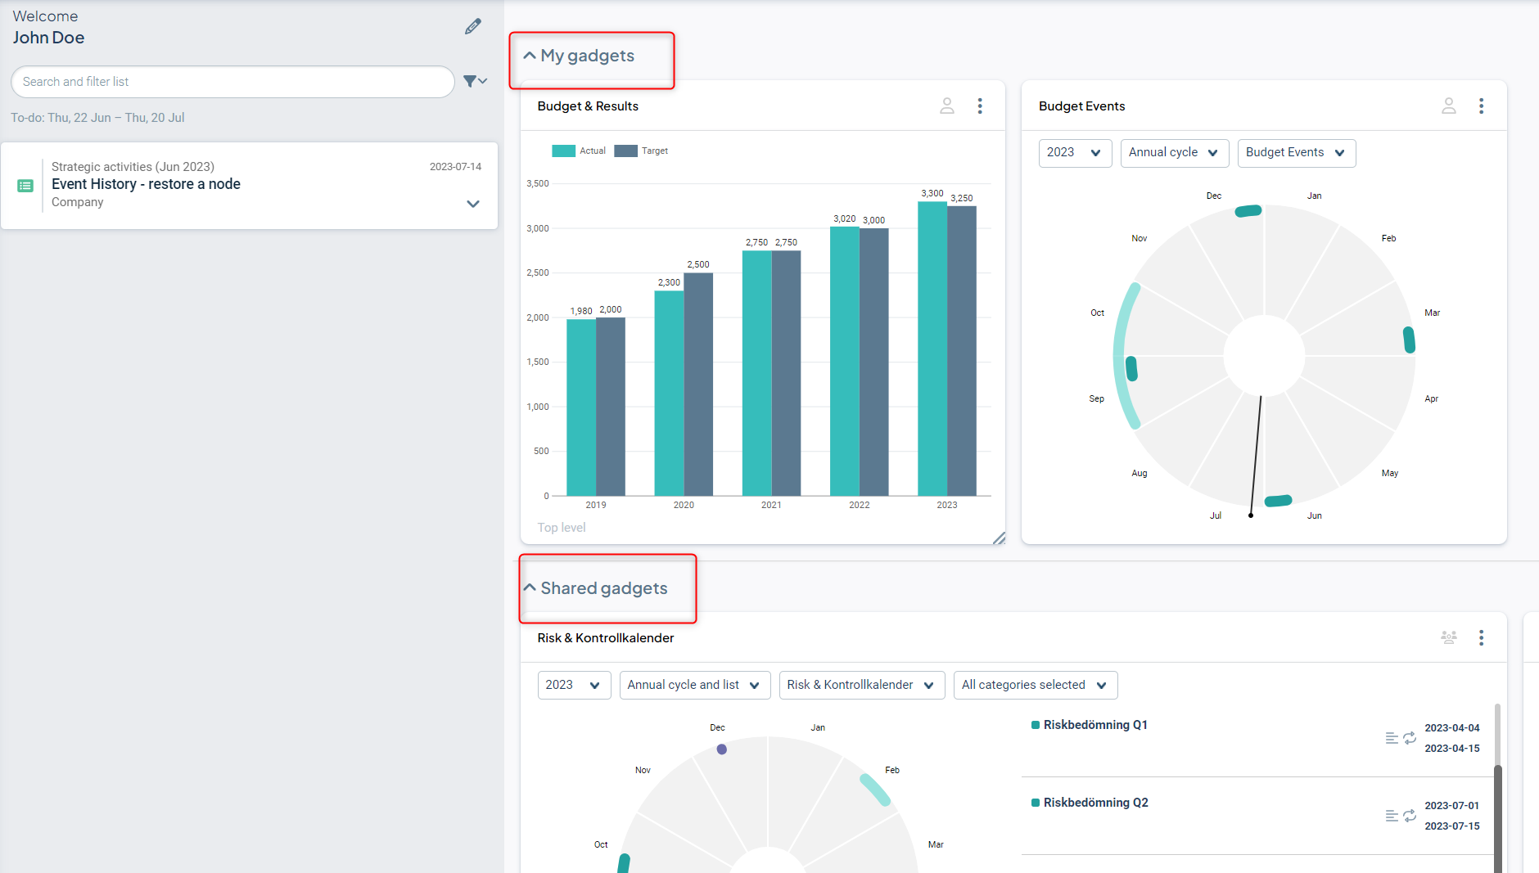Open the three-dot menu on Budget & Results

(980, 106)
